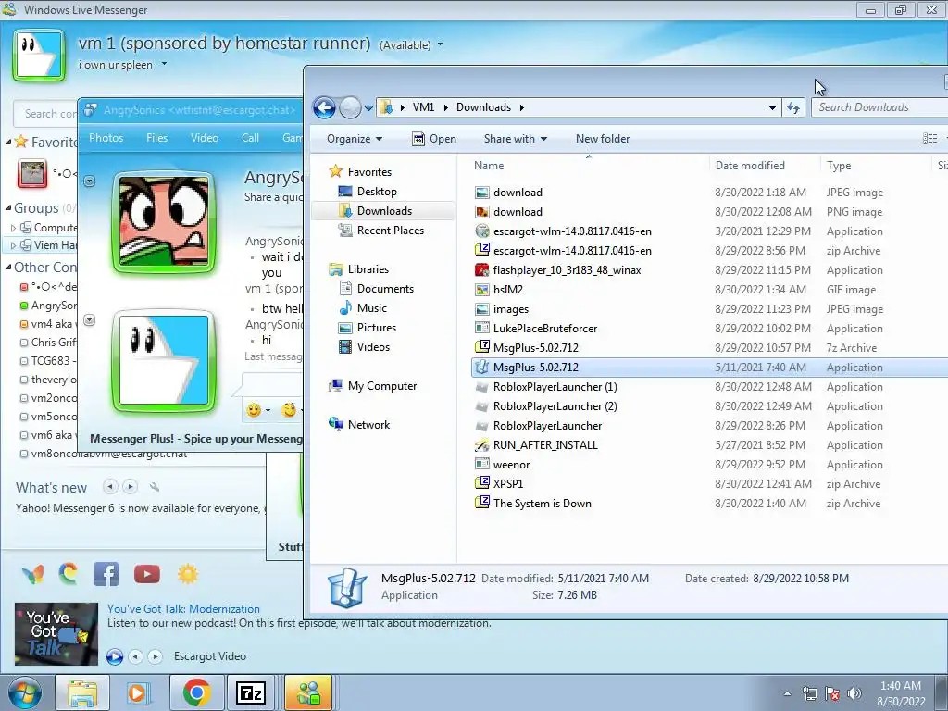Play the Escargot Video podcast

[x=114, y=656]
